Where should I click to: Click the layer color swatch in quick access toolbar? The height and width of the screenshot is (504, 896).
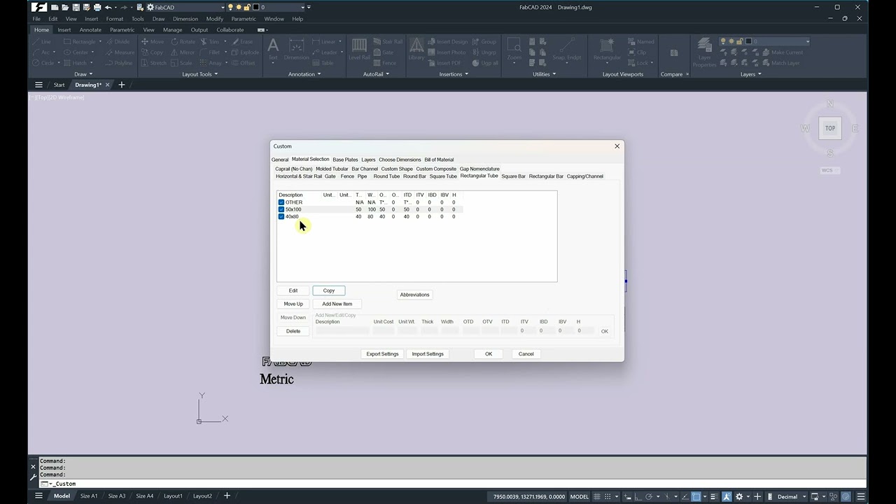pyautogui.click(x=255, y=7)
